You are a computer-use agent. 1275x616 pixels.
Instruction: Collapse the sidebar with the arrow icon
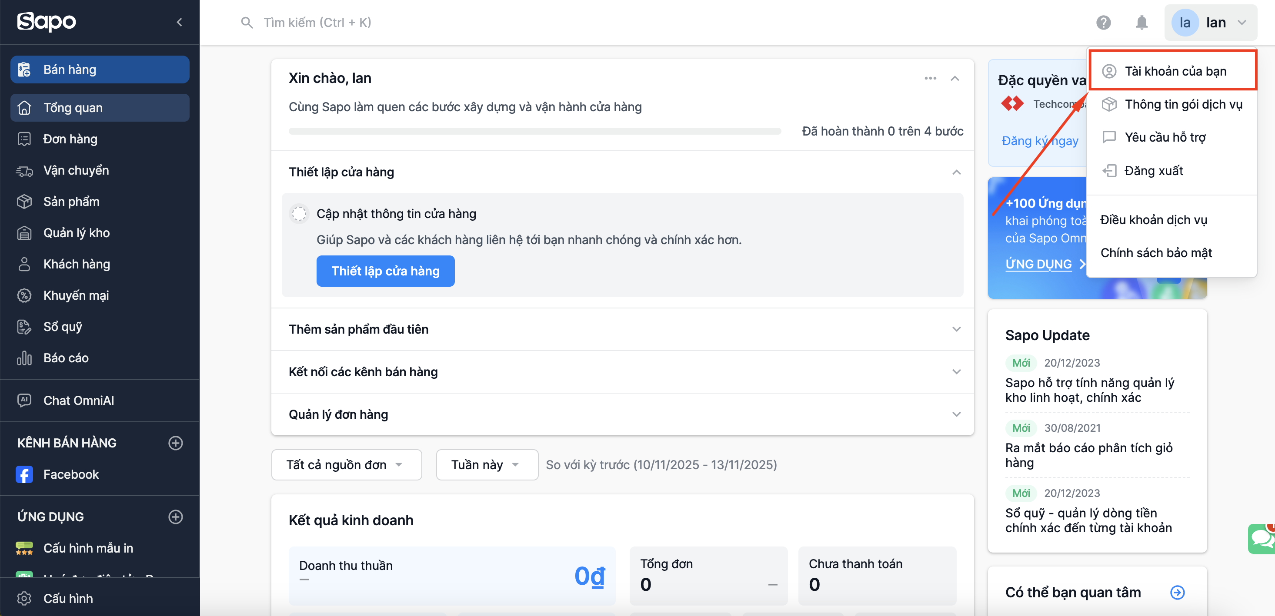tap(179, 22)
